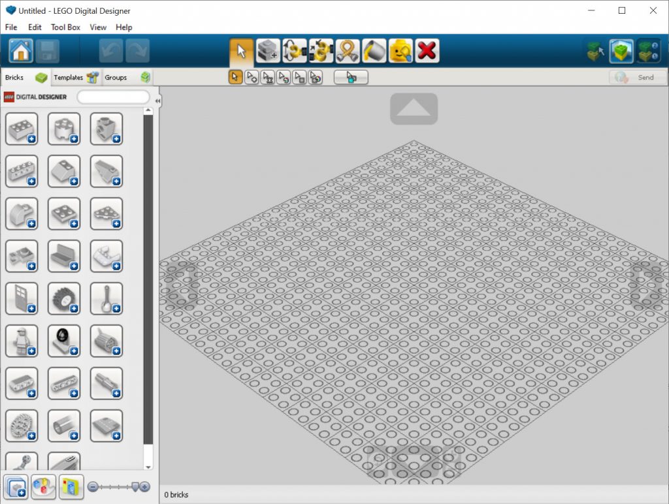Click the brick palette search field
The width and height of the screenshot is (669, 504).
[114, 97]
